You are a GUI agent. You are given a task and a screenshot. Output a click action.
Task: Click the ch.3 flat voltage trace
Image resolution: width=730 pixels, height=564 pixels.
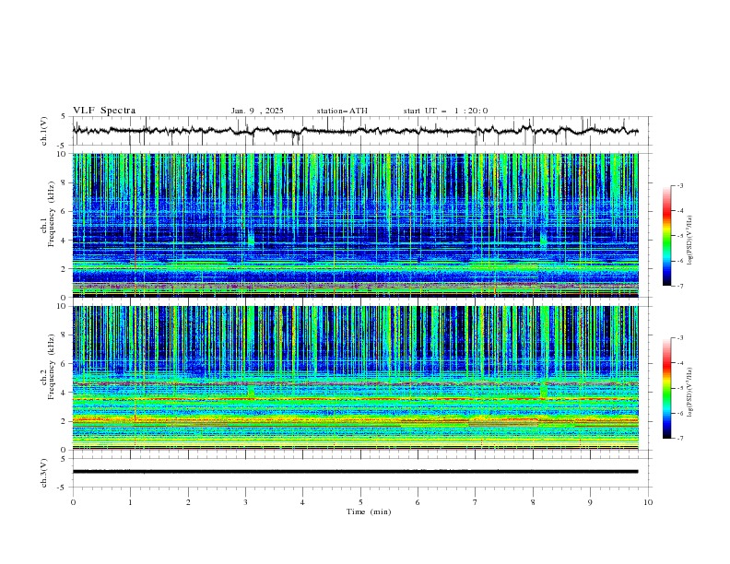point(355,472)
